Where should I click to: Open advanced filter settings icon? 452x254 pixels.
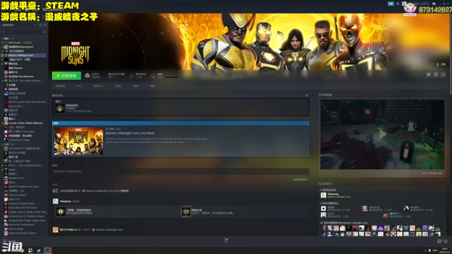(x=45, y=32)
